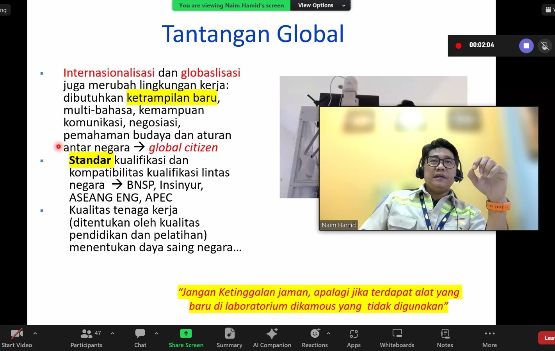Expand the caret next to Participants
This screenshot has width=555, height=351.
tap(112, 333)
